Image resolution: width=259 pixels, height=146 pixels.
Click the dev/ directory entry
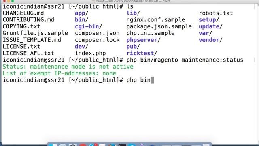(81, 47)
